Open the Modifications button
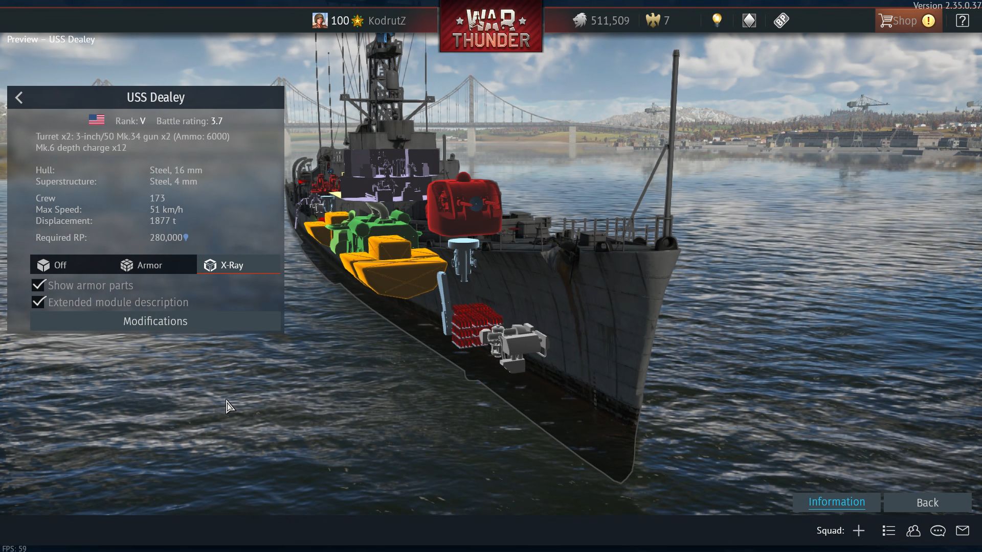Image resolution: width=982 pixels, height=552 pixels. (155, 321)
